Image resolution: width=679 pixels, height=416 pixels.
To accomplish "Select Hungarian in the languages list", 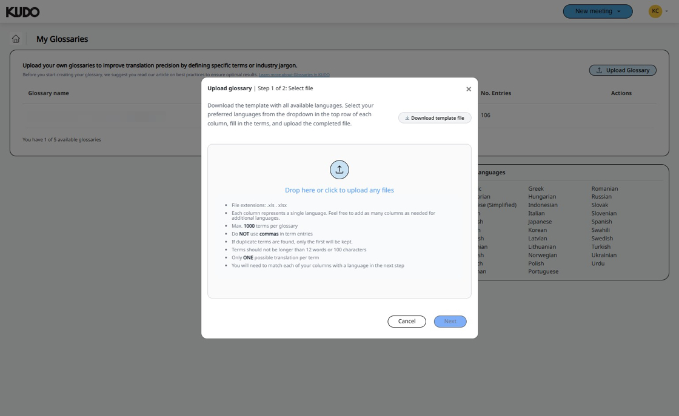I will click(542, 196).
